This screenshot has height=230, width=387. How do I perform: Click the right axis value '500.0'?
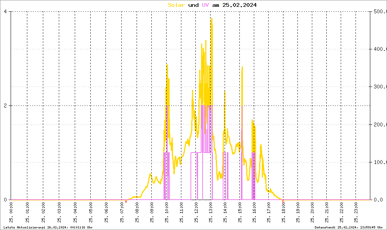tap(380, 11)
